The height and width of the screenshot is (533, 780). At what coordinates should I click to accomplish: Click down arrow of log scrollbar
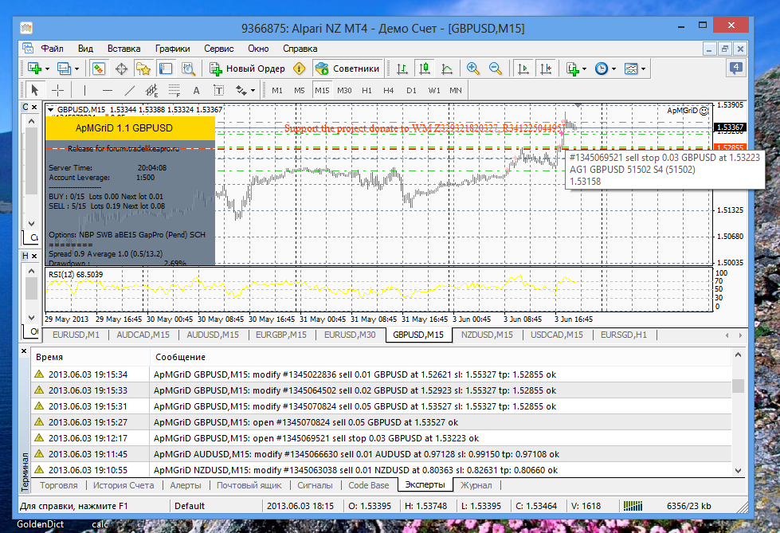(739, 470)
